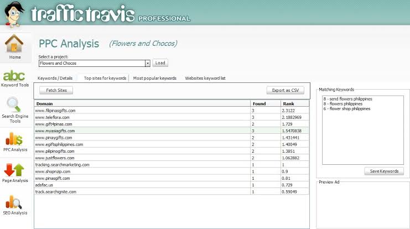
Task: Open Page Analysis arrows icon
Action: pyautogui.click(x=14, y=170)
